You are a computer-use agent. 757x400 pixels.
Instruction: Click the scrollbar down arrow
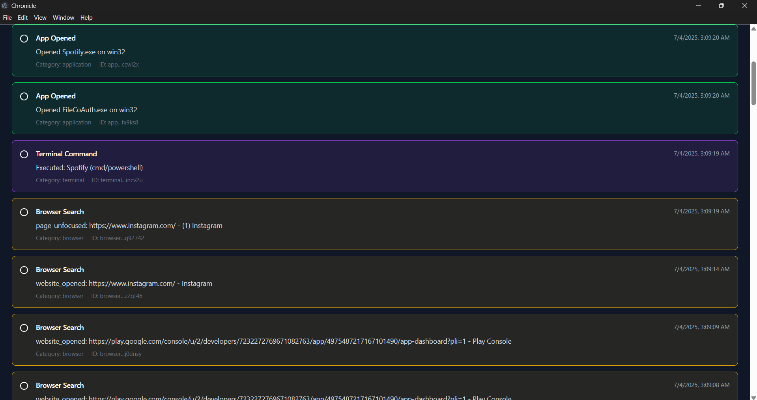tap(753, 397)
